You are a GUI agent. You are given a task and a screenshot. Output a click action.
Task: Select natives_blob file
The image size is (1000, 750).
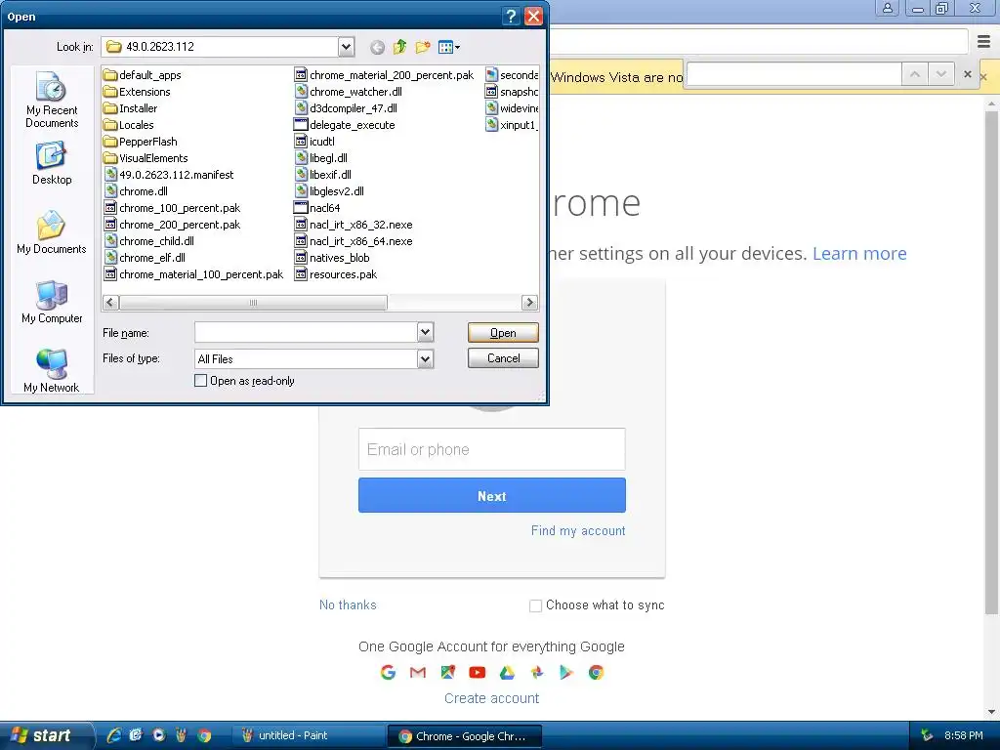pyautogui.click(x=332, y=258)
